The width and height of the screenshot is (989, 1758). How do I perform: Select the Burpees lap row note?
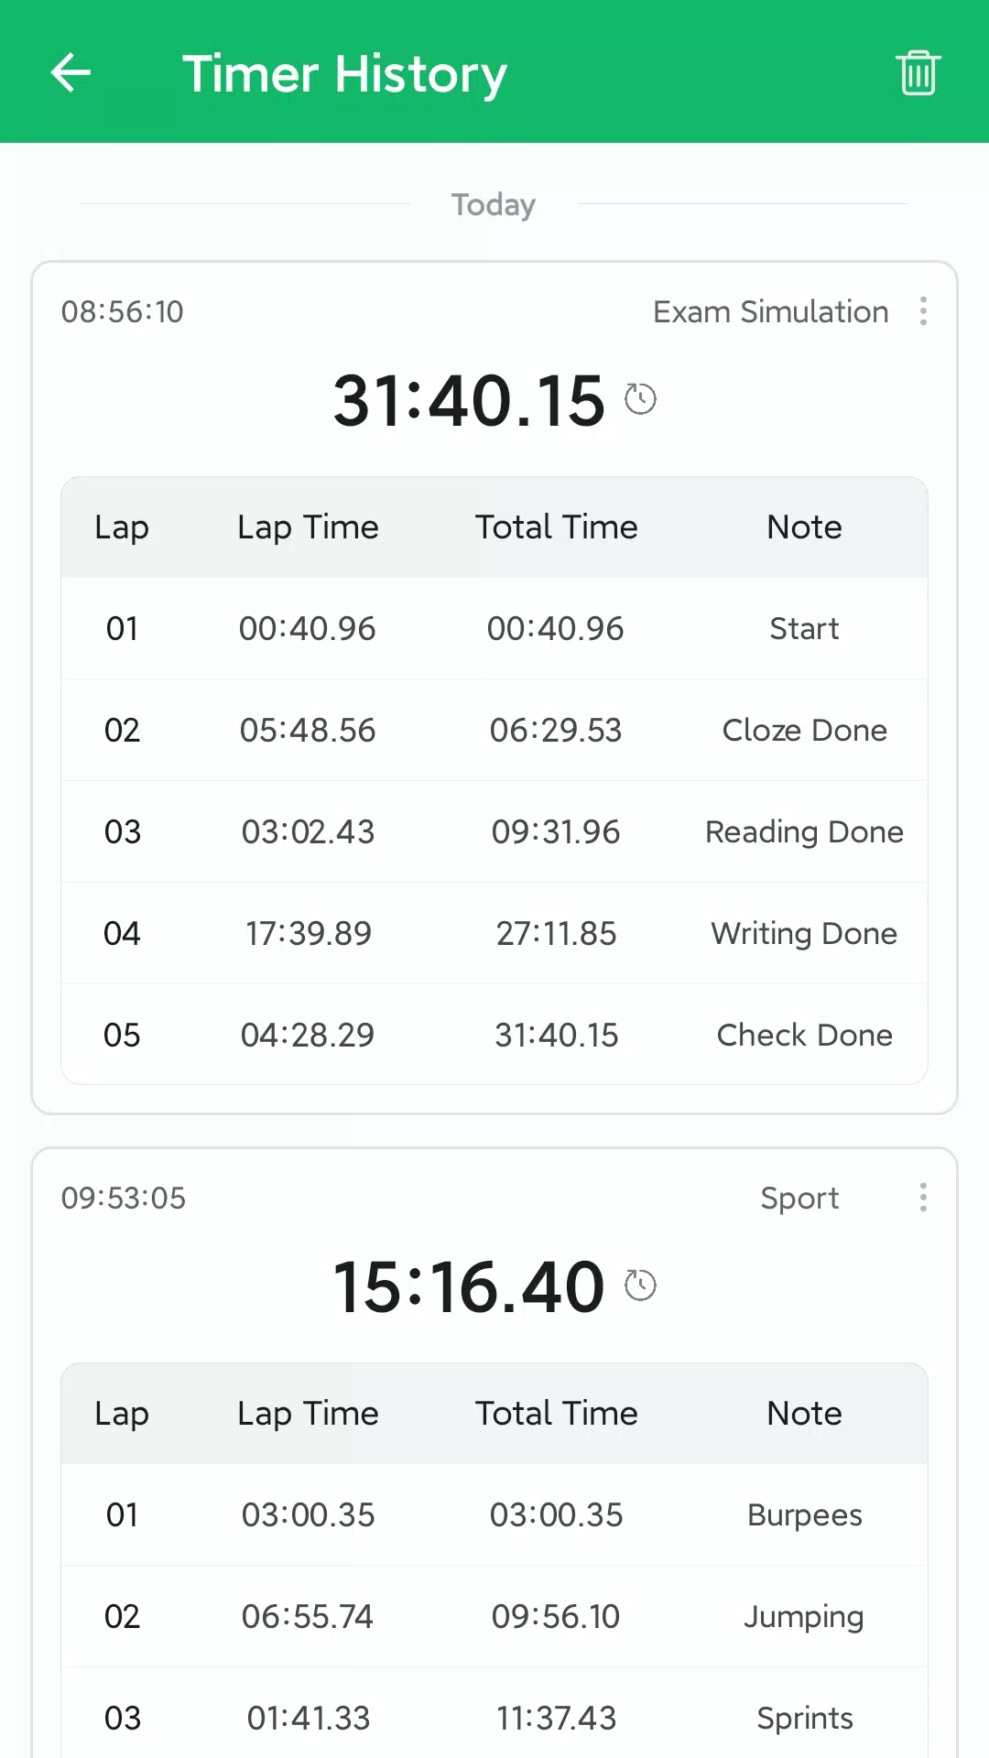click(804, 1515)
